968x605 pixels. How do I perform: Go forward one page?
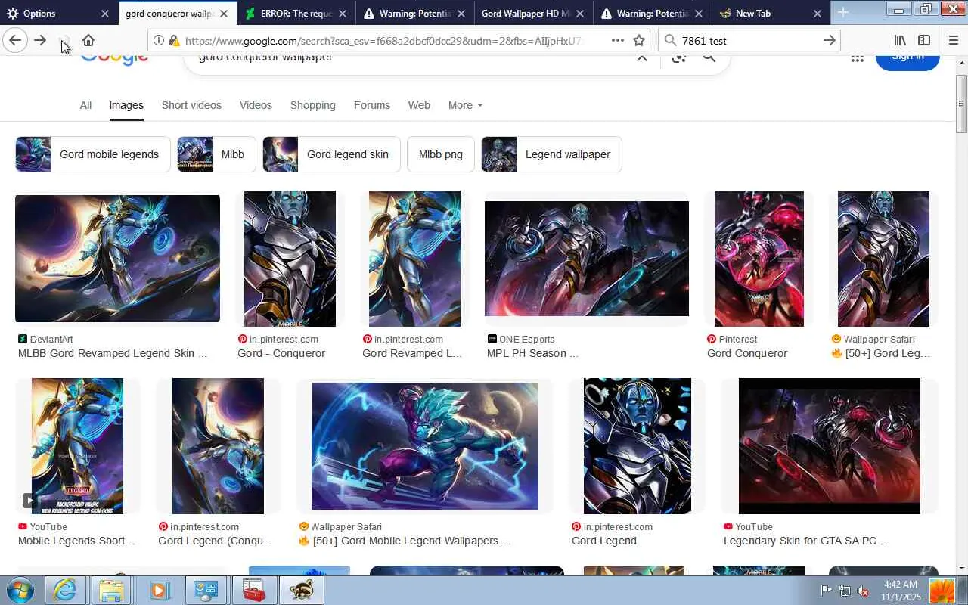(40, 40)
